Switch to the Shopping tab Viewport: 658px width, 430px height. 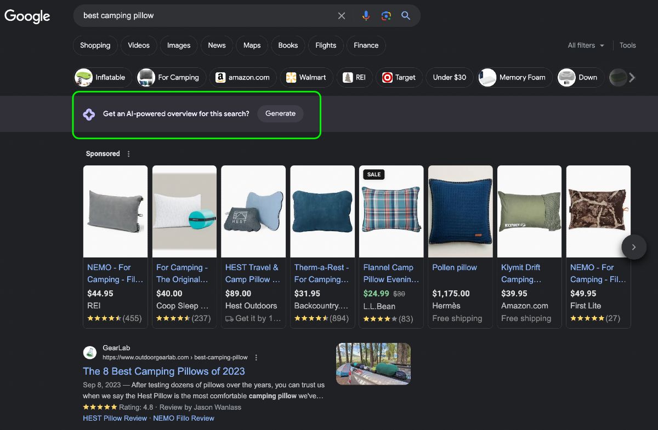[95, 45]
